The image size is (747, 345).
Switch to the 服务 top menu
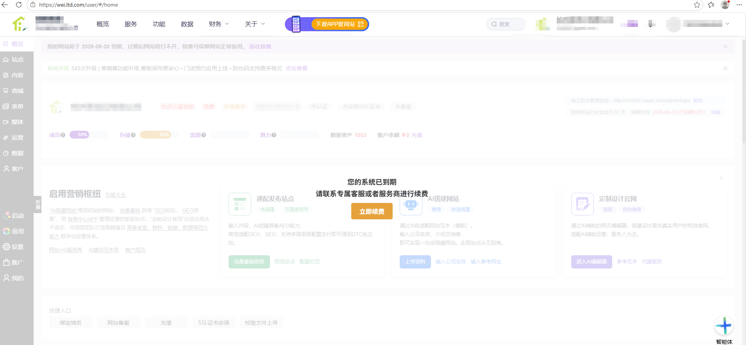click(131, 24)
